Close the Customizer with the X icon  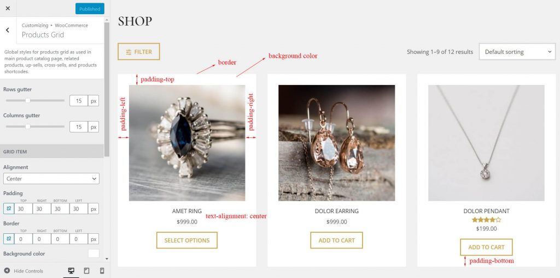point(8,9)
